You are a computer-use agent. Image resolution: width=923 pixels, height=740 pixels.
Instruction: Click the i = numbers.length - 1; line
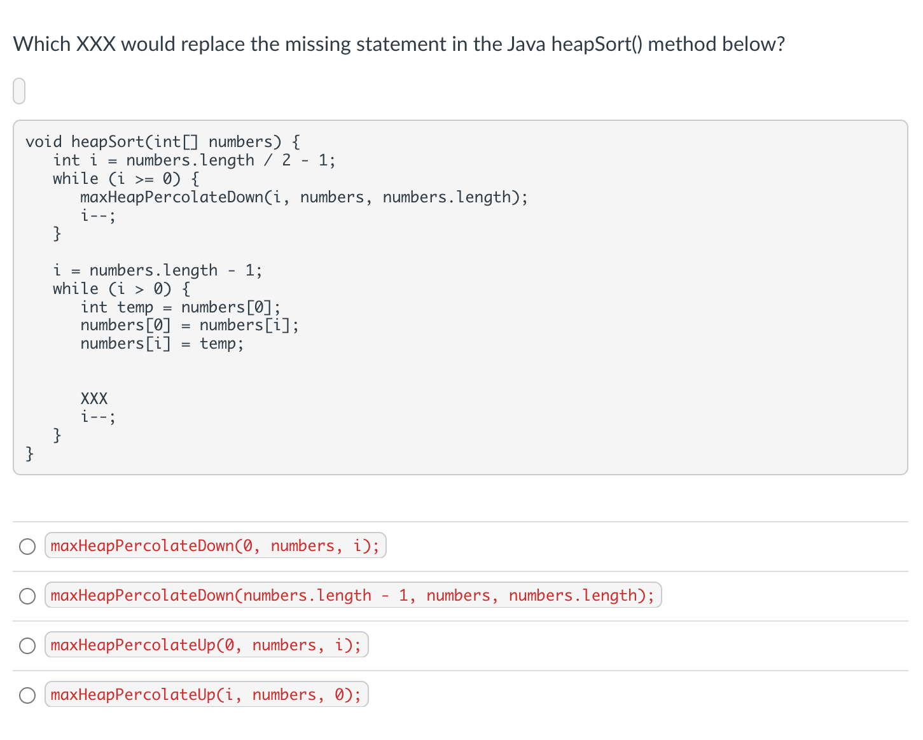(157, 270)
